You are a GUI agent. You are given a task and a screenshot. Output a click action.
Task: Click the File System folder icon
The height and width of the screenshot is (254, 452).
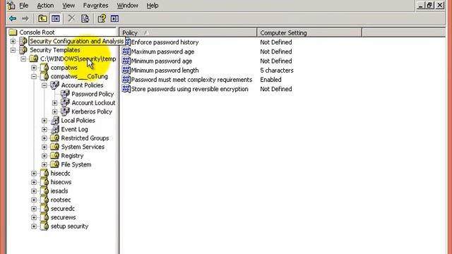tap(55, 164)
